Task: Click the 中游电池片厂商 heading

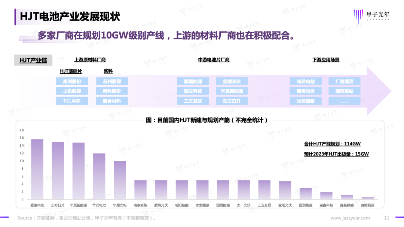Action: pos(214,60)
